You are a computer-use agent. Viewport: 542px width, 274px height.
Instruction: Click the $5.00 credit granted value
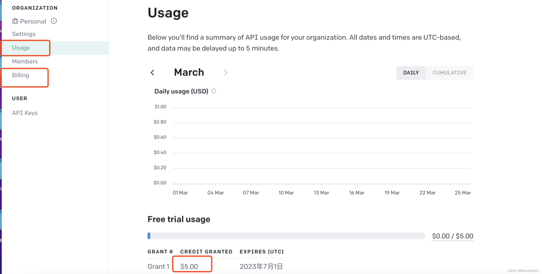(189, 266)
